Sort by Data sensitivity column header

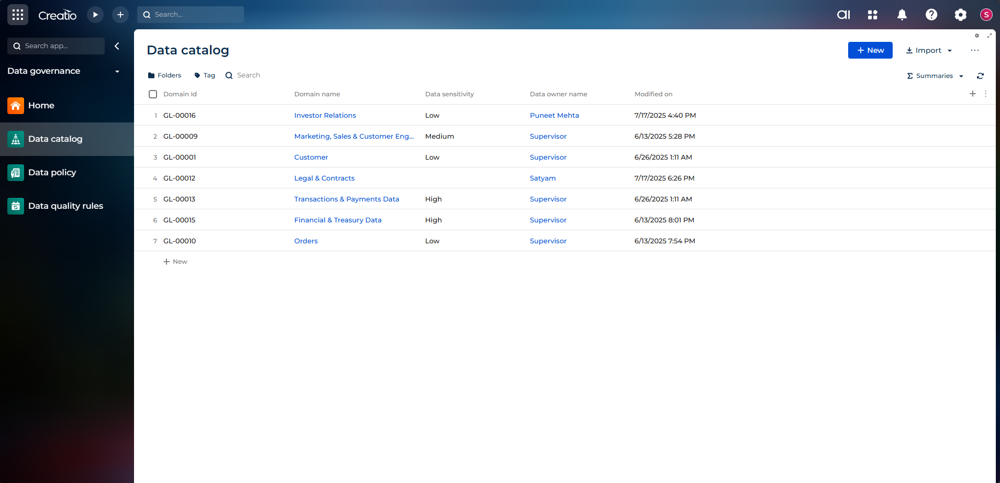tap(449, 94)
